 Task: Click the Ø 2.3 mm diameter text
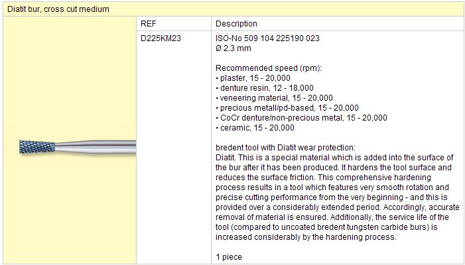(x=233, y=48)
